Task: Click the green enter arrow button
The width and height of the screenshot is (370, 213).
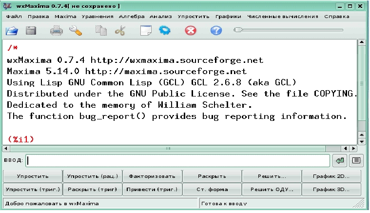Action: pyautogui.click(x=340, y=161)
